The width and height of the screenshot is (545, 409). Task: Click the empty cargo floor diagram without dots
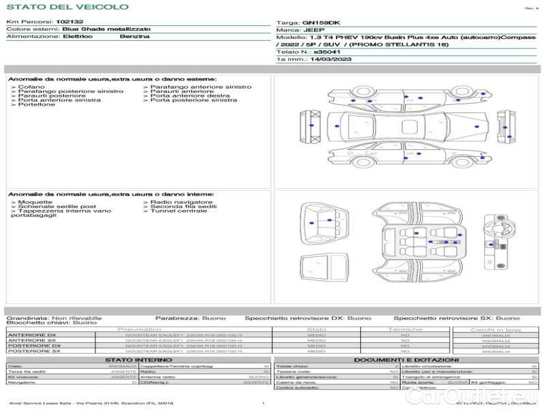[x=322, y=268]
